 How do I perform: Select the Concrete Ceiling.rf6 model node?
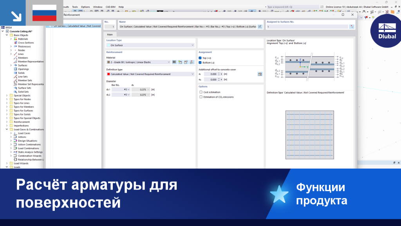point(21,31)
